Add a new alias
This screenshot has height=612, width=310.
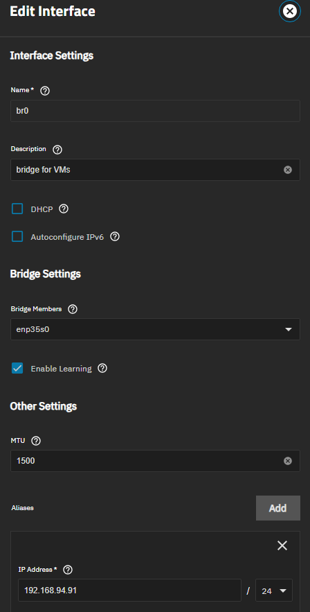coord(278,508)
